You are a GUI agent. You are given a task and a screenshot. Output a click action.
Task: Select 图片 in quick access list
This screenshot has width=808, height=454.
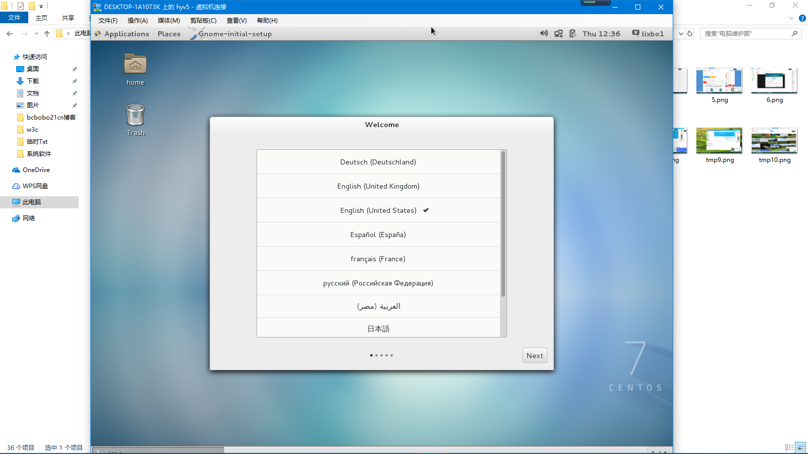click(x=33, y=105)
